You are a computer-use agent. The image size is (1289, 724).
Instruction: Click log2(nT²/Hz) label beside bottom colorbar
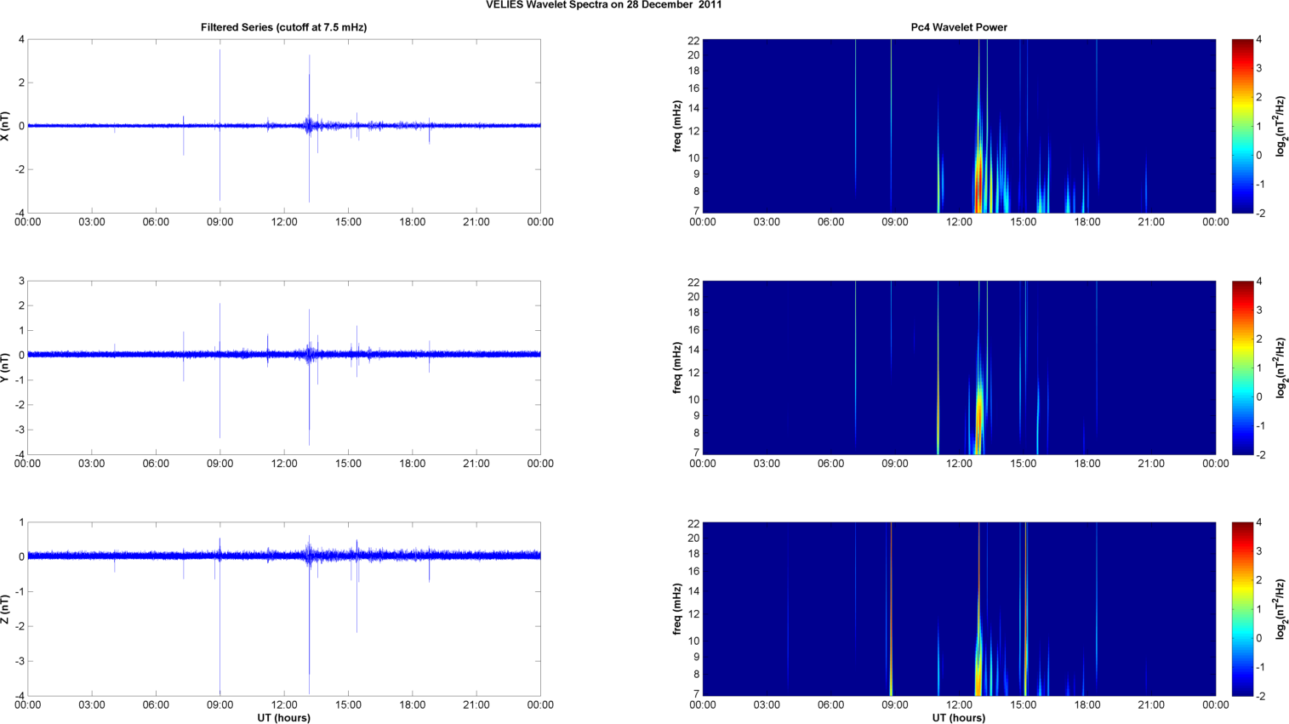(1280, 609)
